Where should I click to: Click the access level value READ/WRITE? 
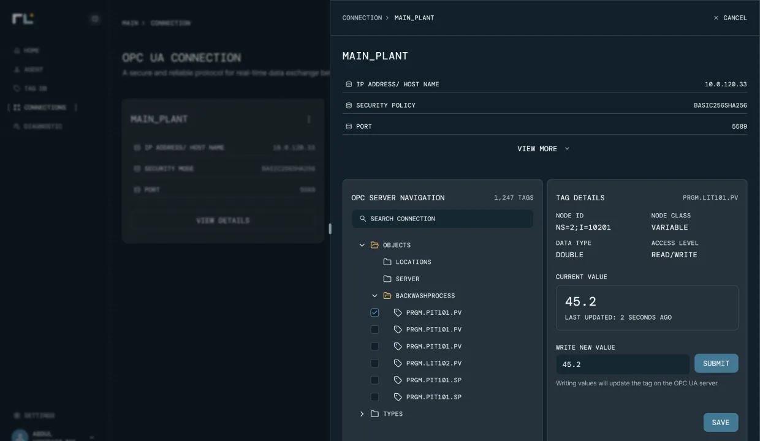[674, 255]
